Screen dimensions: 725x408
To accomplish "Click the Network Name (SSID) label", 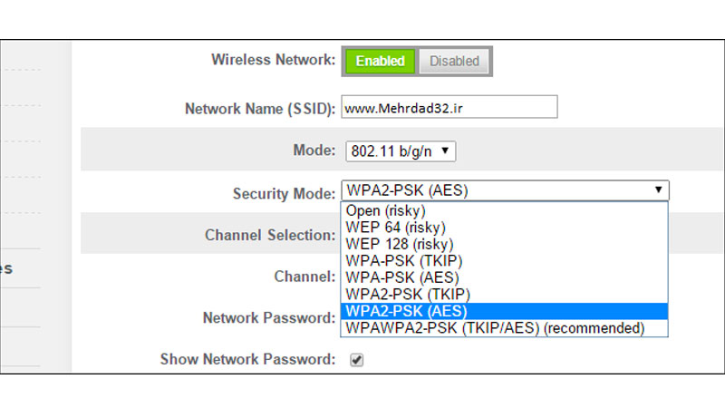I will tap(260, 109).
